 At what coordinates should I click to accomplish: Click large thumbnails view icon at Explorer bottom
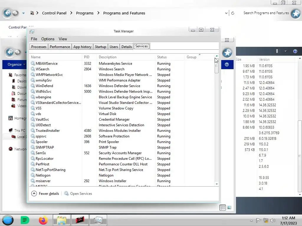[x=229, y=207]
